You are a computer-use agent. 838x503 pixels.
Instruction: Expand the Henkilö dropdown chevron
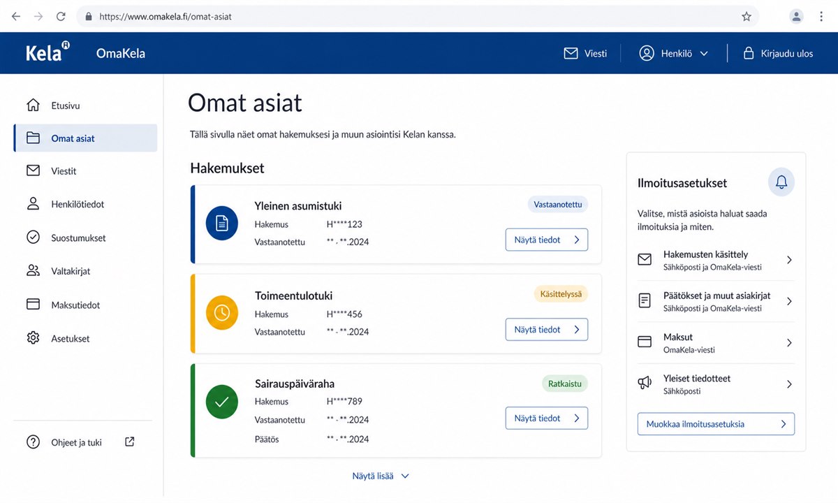coord(704,53)
